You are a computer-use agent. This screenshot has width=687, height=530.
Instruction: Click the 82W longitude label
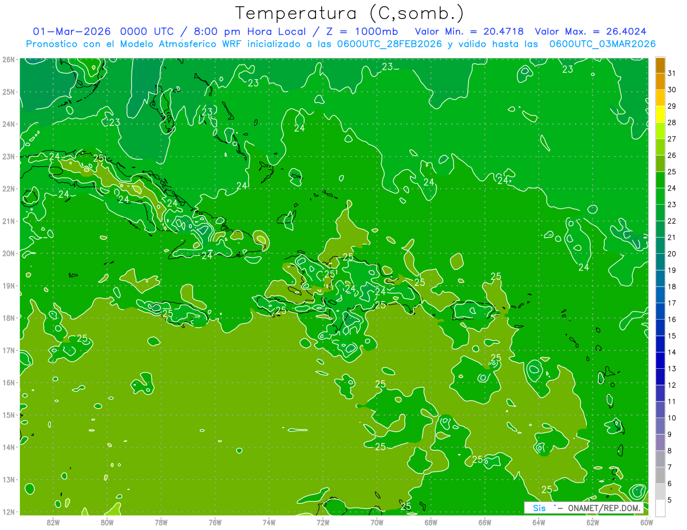(53, 522)
